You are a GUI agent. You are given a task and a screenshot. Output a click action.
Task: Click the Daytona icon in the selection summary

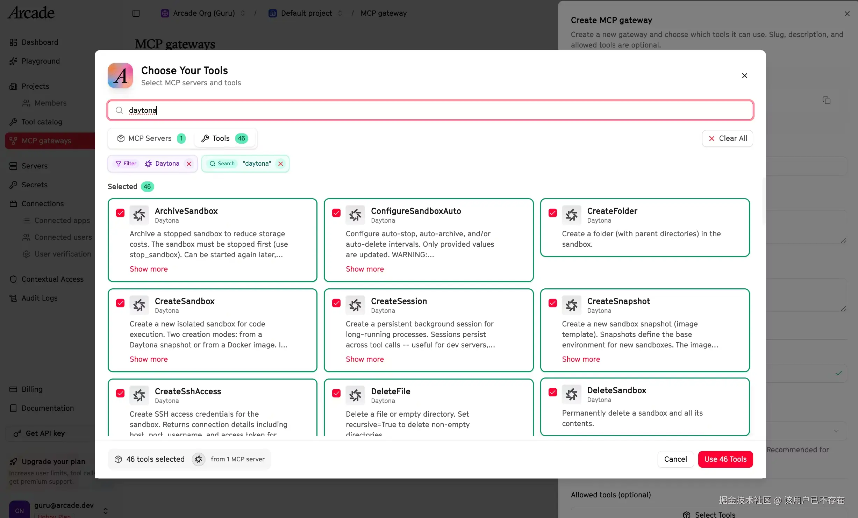pyautogui.click(x=199, y=459)
